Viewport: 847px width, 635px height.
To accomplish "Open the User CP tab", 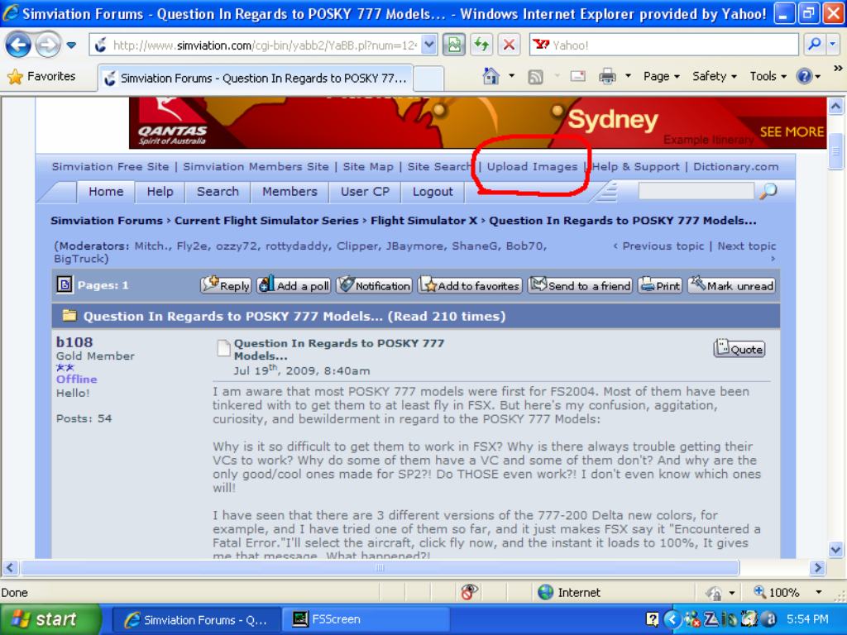I will (365, 192).
